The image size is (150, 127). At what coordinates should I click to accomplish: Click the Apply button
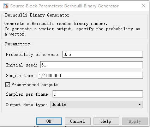pos(135,121)
